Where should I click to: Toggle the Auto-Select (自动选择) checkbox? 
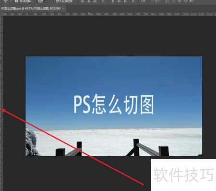(x=17, y=1)
